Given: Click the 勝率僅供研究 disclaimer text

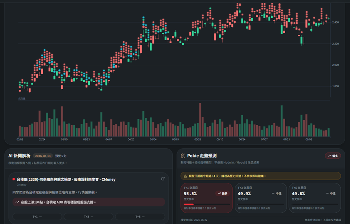Looking at the screenshot, I should [323, 220].
